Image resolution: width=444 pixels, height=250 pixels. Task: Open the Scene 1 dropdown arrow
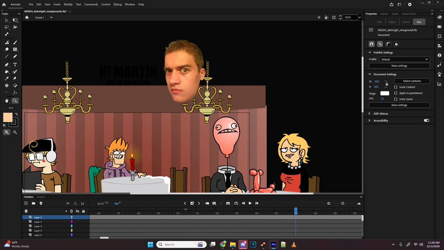[x=51, y=17]
